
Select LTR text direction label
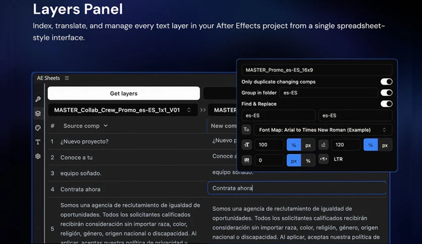tap(338, 159)
